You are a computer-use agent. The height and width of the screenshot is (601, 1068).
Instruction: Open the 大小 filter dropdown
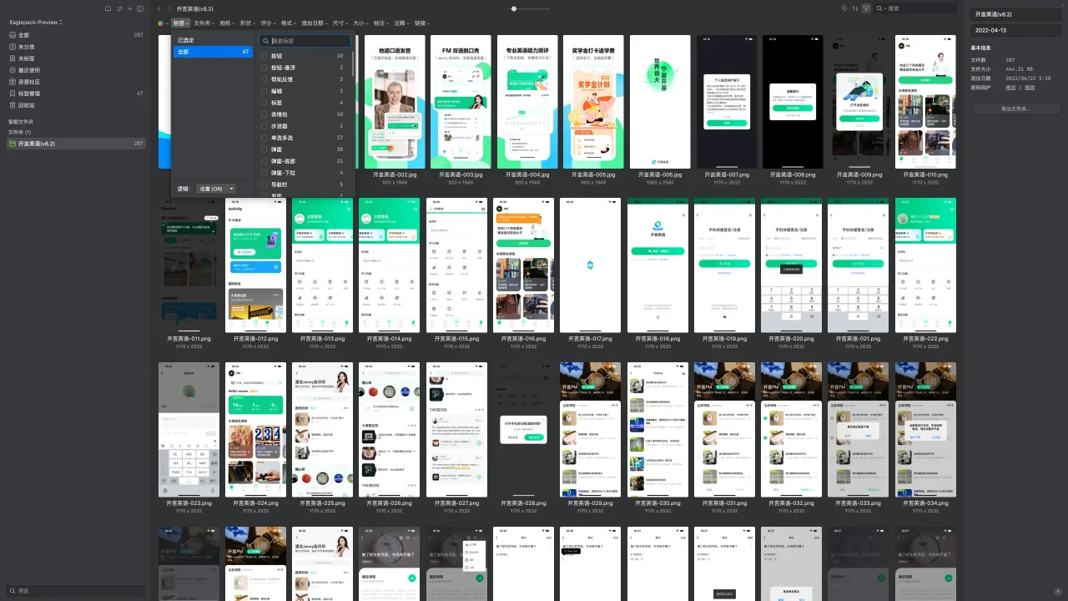[x=361, y=23]
